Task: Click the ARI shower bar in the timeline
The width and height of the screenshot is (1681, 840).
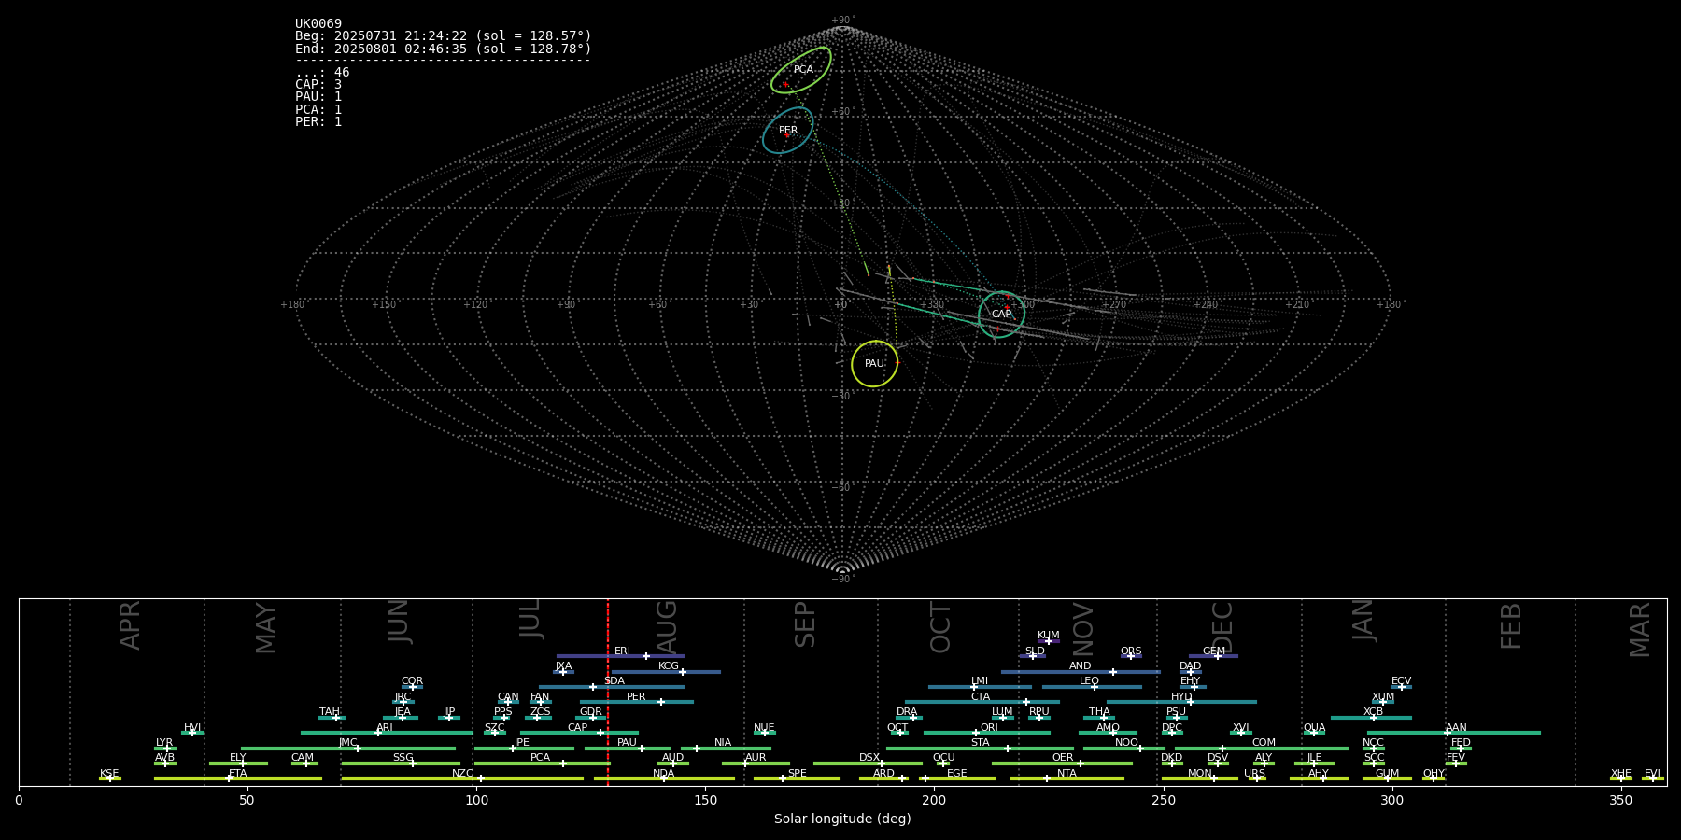Action: (x=387, y=733)
